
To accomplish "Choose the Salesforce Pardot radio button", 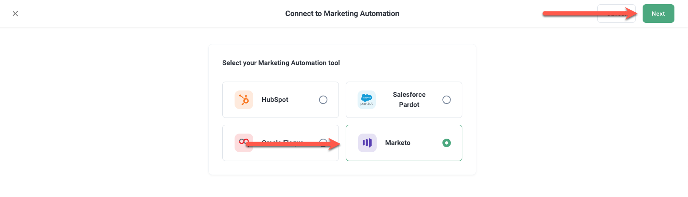I will 447,100.
